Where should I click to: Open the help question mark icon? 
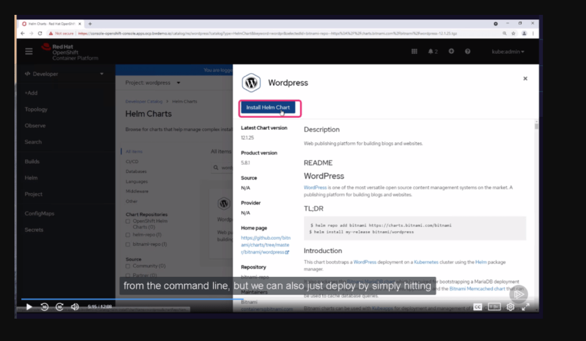click(467, 51)
